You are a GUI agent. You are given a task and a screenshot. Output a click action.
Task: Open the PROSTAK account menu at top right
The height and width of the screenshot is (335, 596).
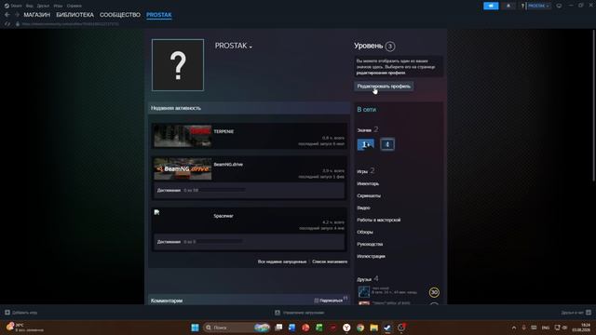538,6
